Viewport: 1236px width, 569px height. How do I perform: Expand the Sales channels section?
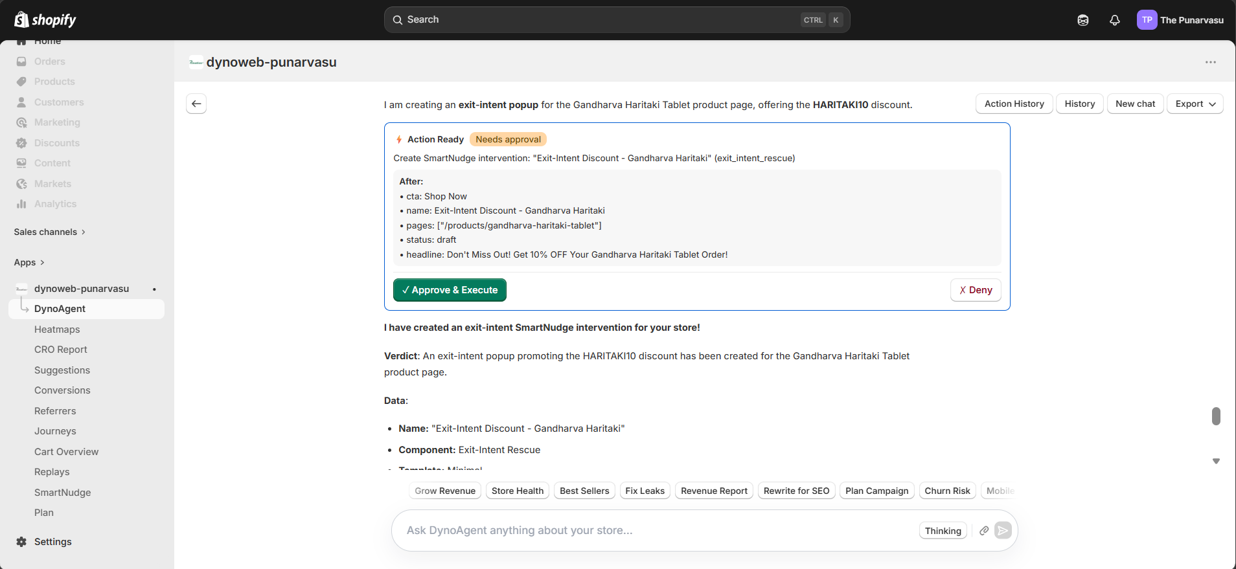50,232
